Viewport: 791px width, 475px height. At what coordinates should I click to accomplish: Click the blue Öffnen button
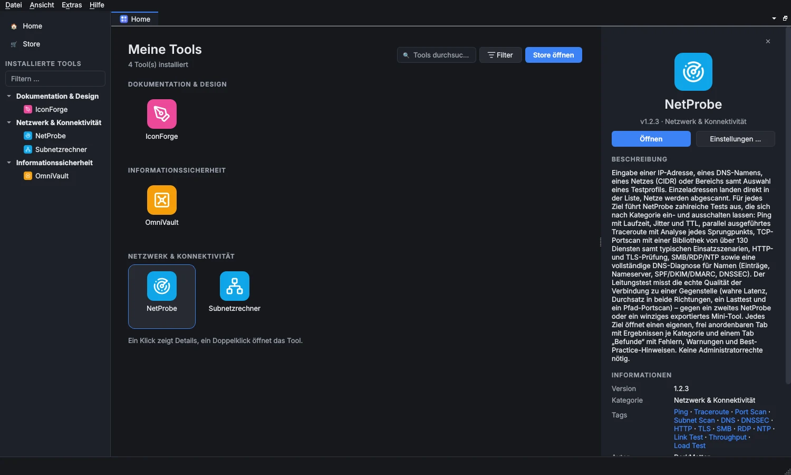[x=651, y=139]
